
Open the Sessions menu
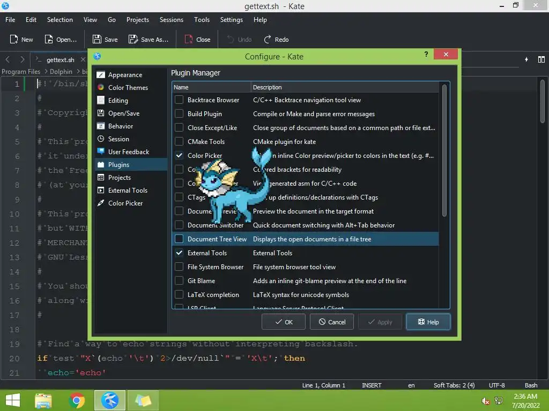[x=171, y=20]
